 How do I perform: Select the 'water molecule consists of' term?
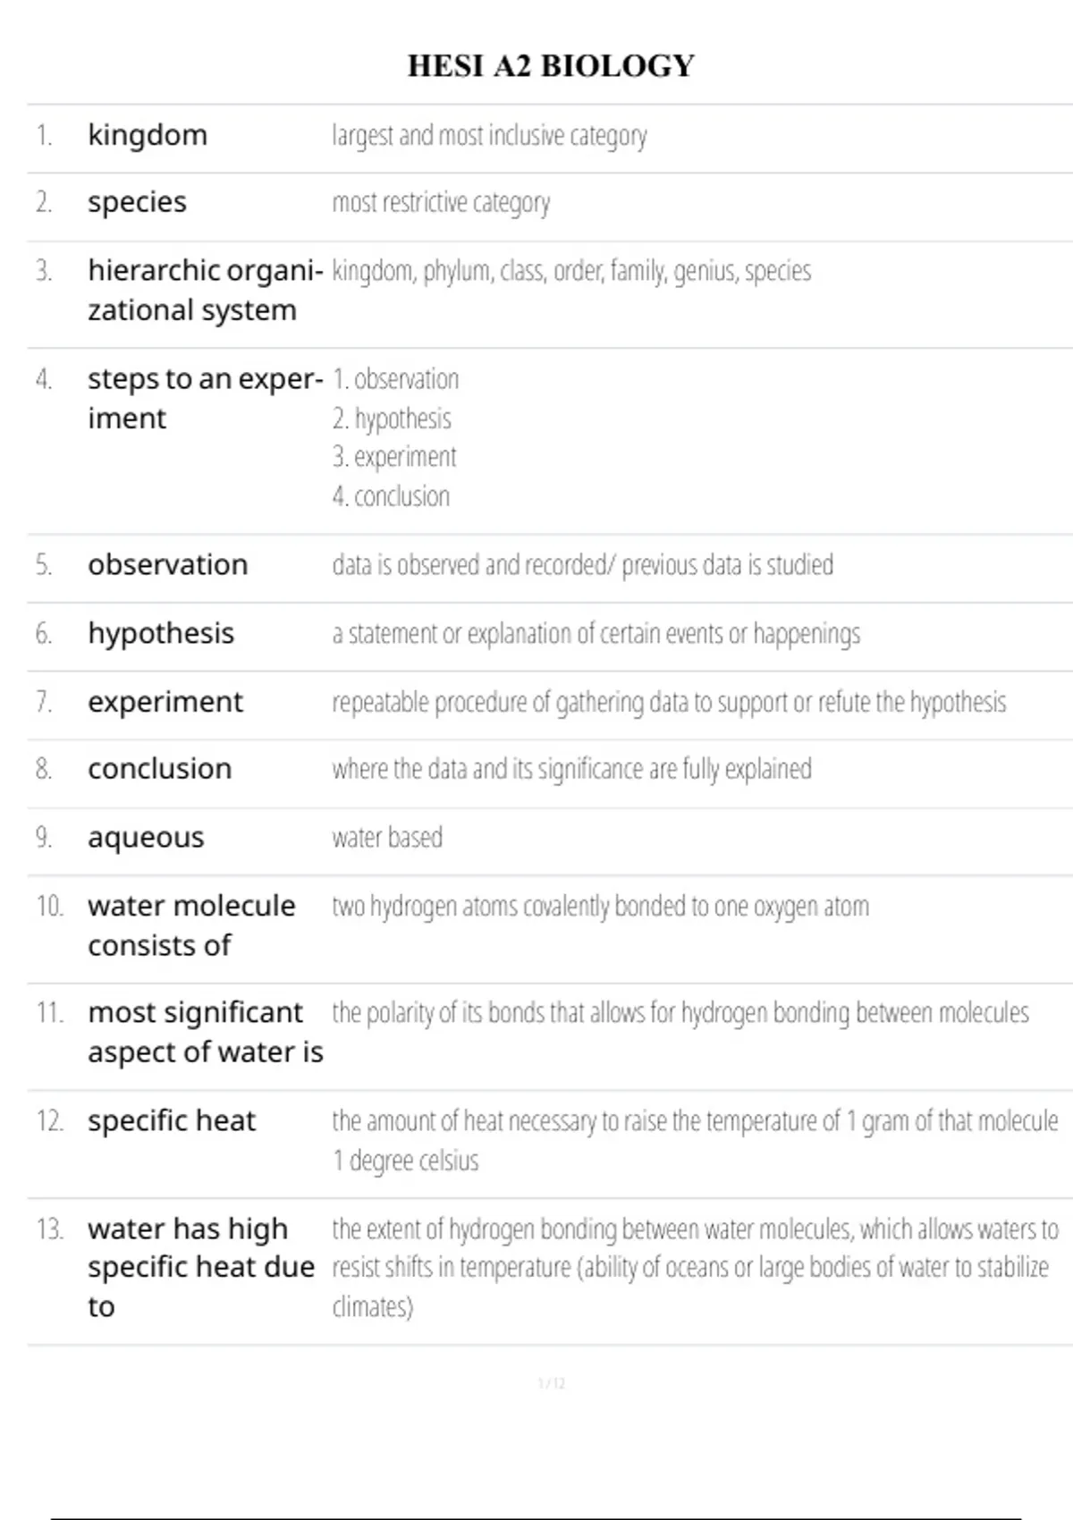pos(191,925)
